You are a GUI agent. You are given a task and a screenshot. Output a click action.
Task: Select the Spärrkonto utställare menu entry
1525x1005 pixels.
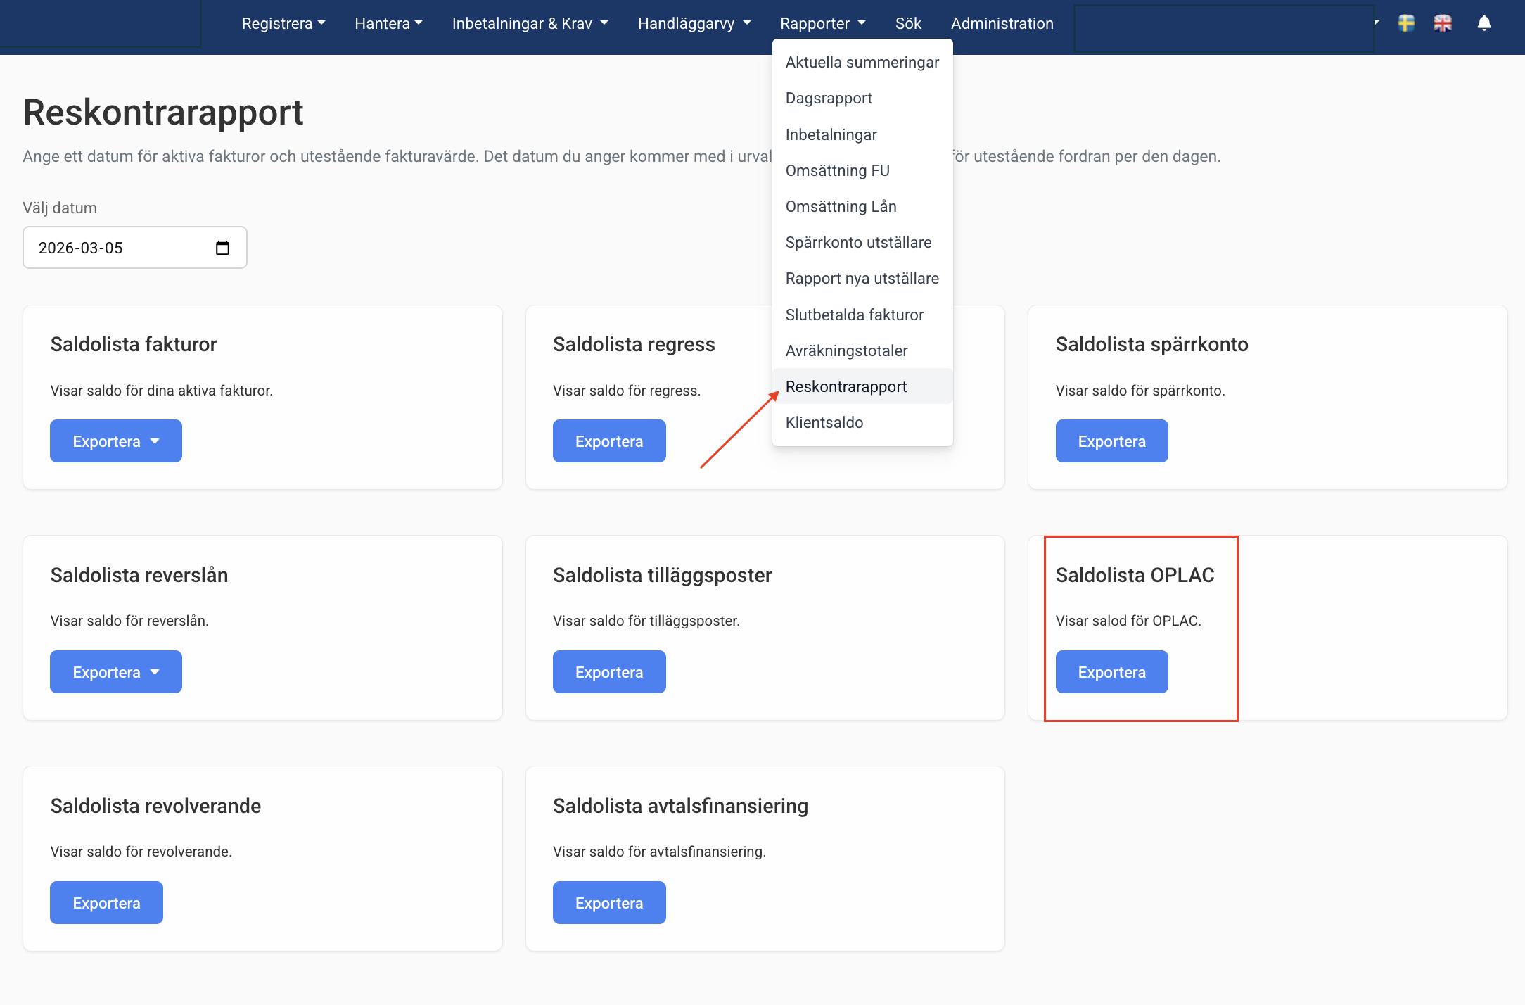(858, 242)
